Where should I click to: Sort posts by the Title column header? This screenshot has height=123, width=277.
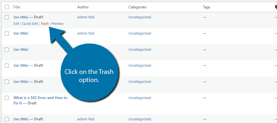pyautogui.click(x=17, y=7)
